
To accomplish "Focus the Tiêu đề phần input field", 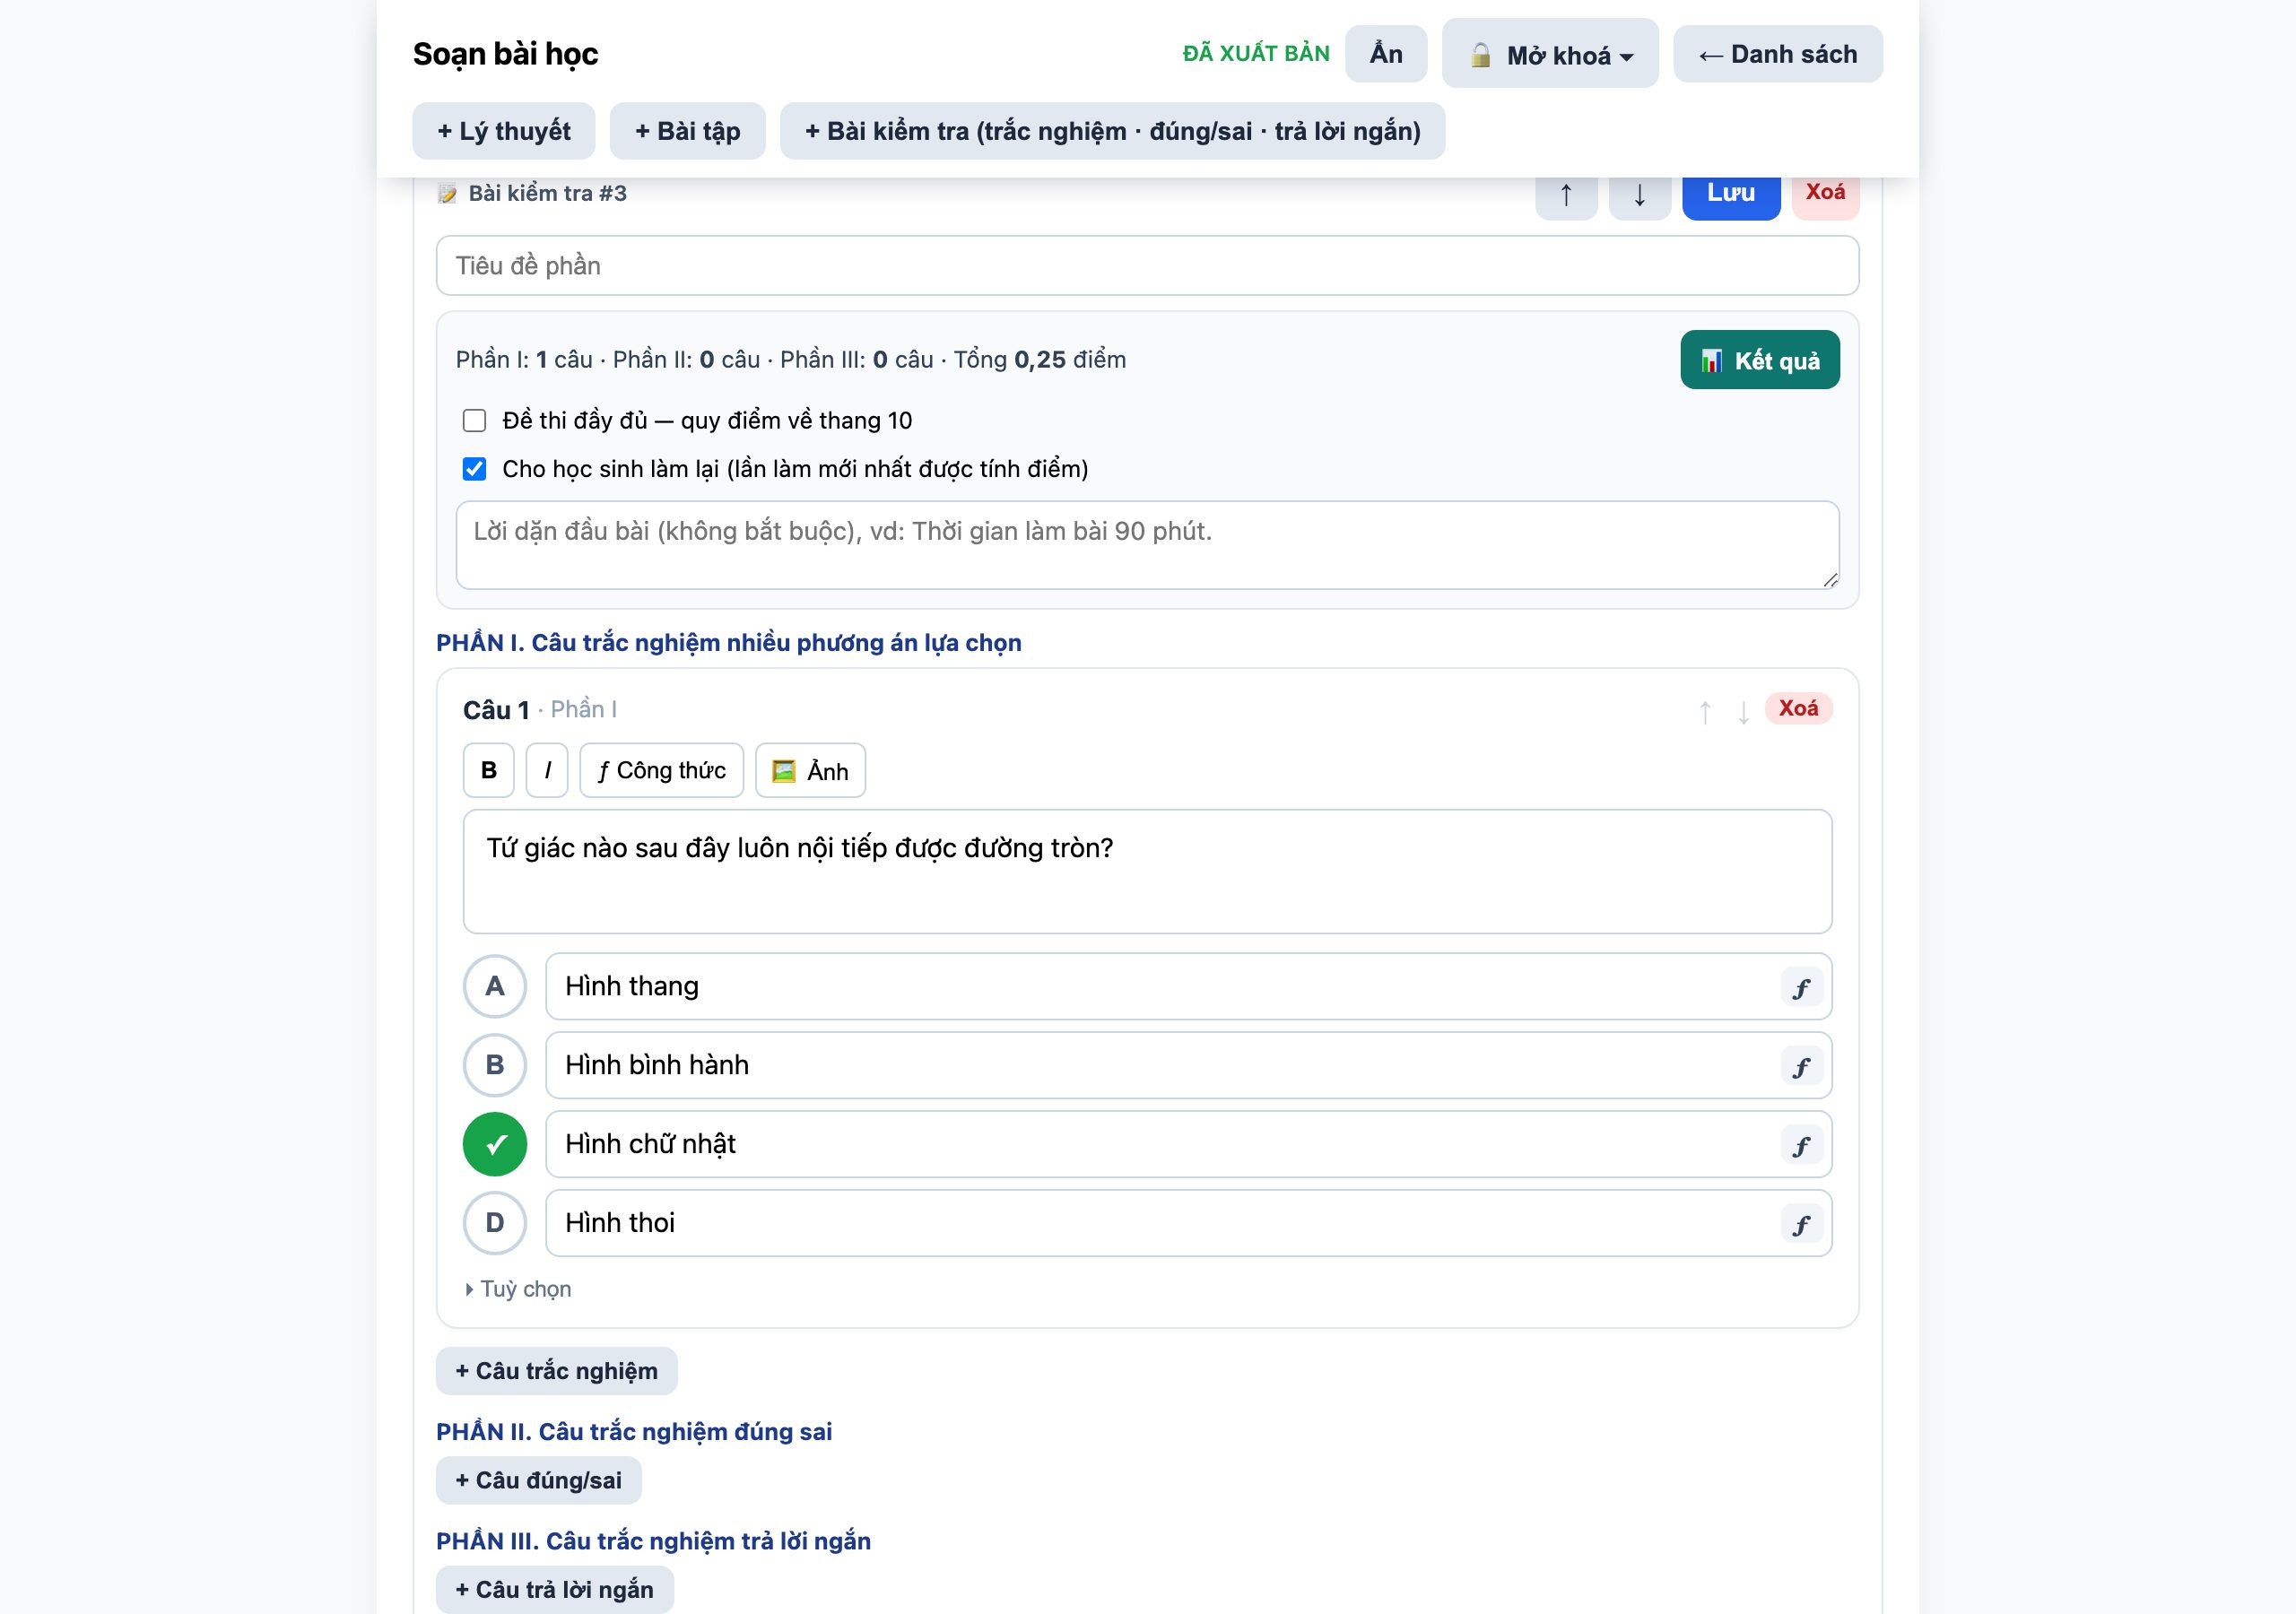I will coord(1147,266).
